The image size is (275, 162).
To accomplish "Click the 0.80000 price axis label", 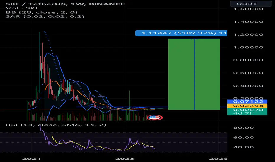I will pos(248,60).
